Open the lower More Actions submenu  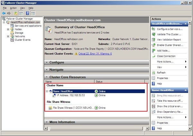169,117
